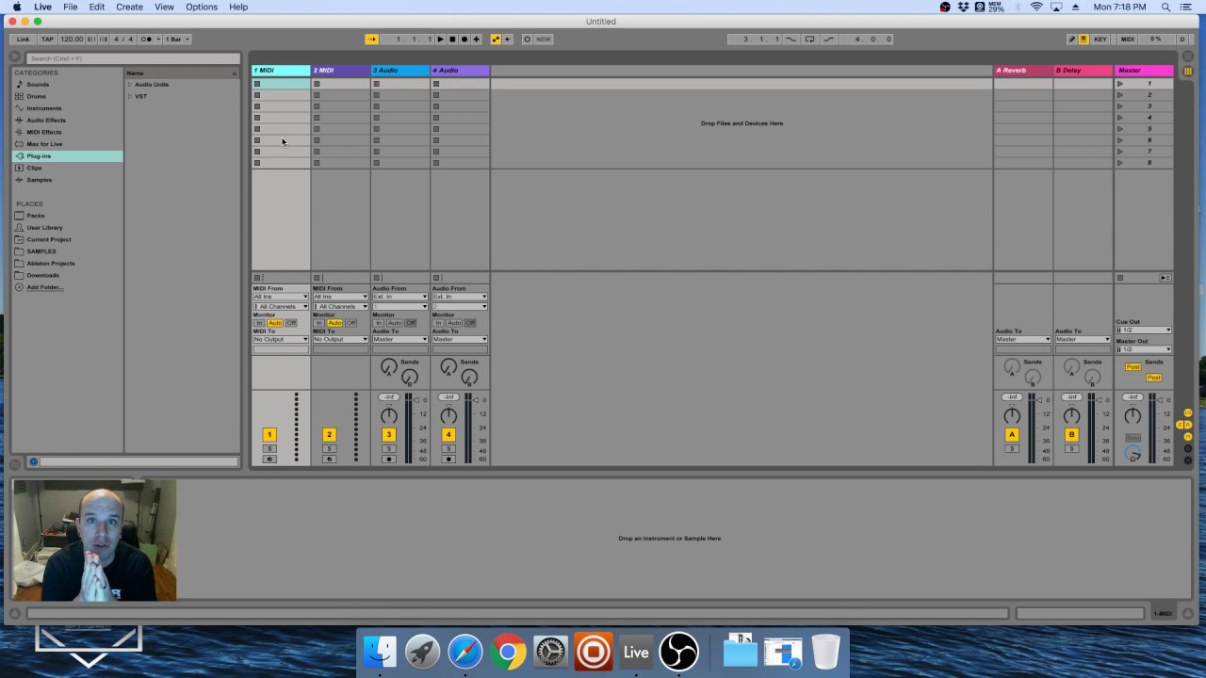Open the Edit menu

click(97, 7)
